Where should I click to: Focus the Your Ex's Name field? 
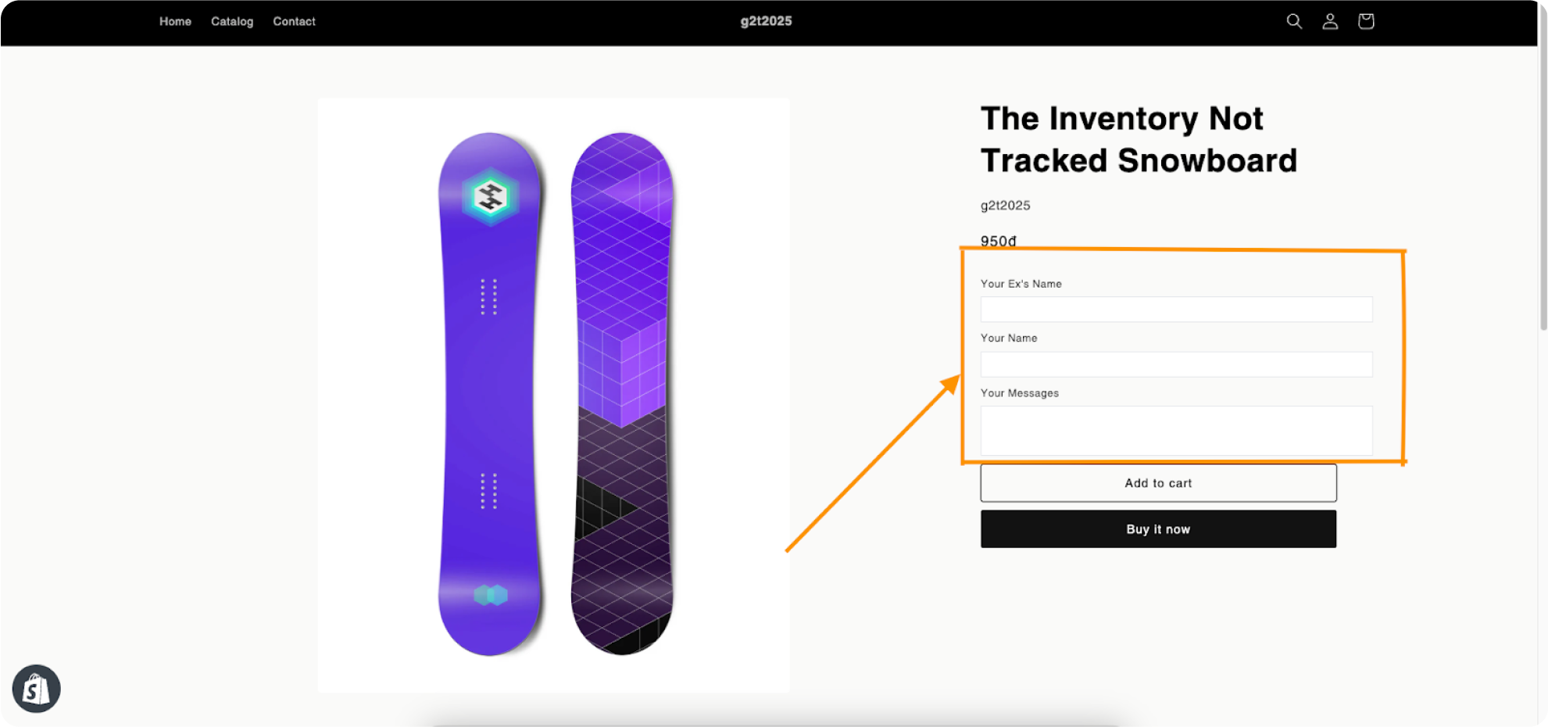pos(1176,310)
